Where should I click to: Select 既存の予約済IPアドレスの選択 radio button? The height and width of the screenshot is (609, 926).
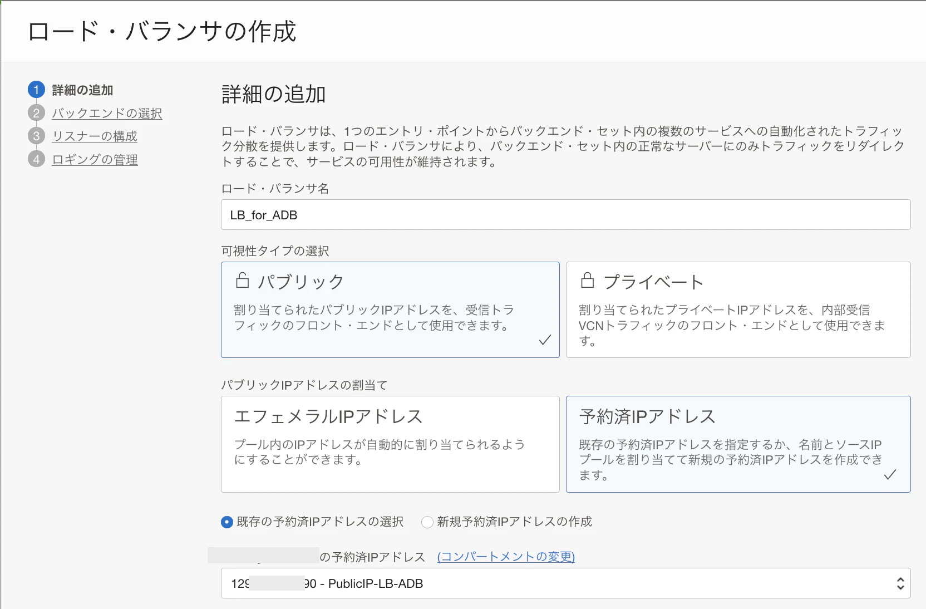click(226, 522)
